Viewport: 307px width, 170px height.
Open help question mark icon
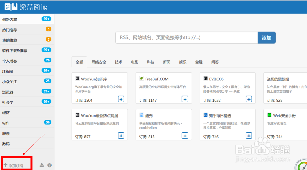[49, 165]
